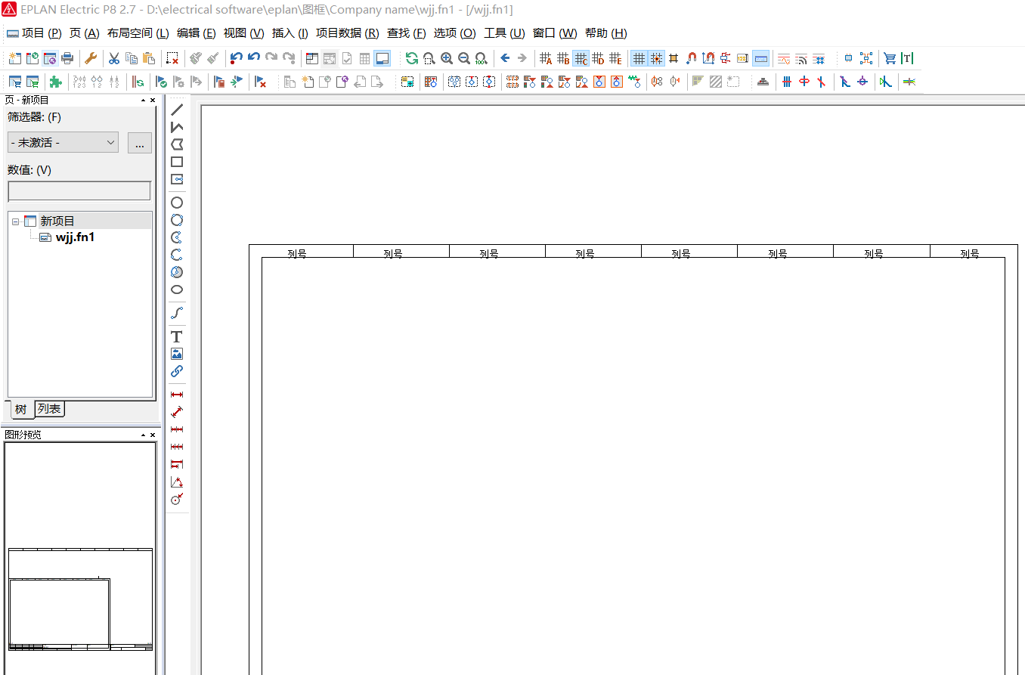Image resolution: width=1025 pixels, height=675 pixels.
Task: Switch to grid size C
Action: (x=581, y=58)
